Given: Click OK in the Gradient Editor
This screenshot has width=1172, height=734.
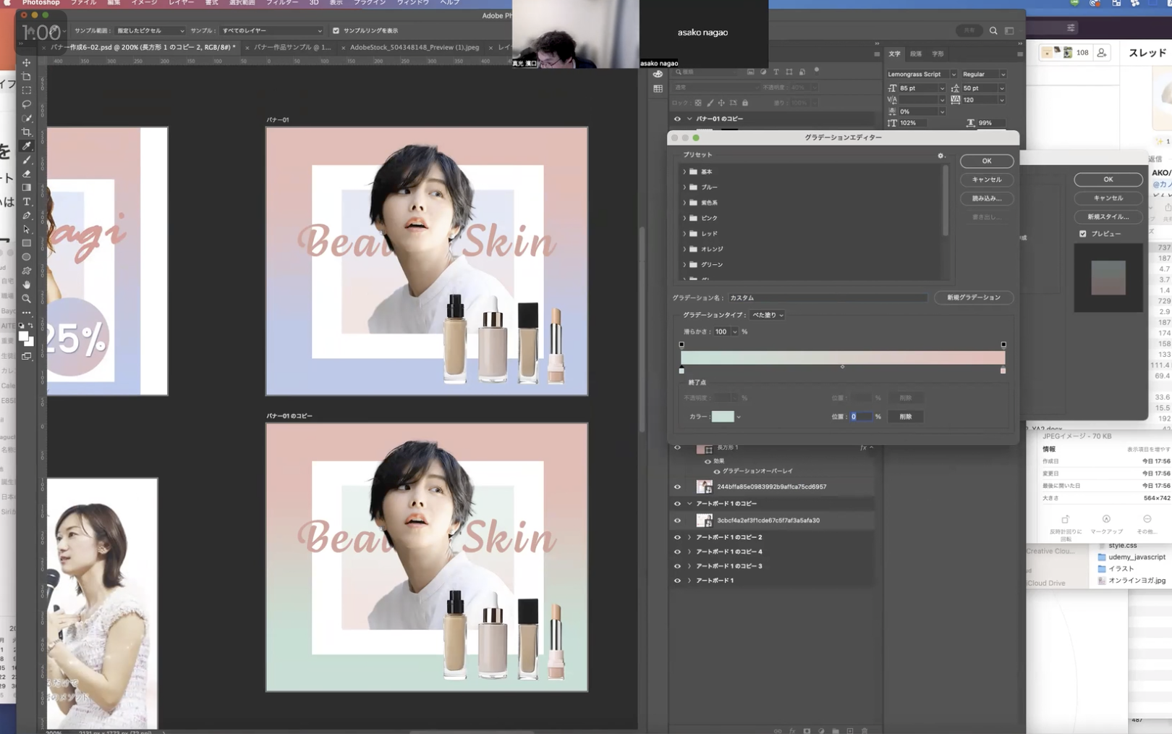Looking at the screenshot, I should (986, 161).
